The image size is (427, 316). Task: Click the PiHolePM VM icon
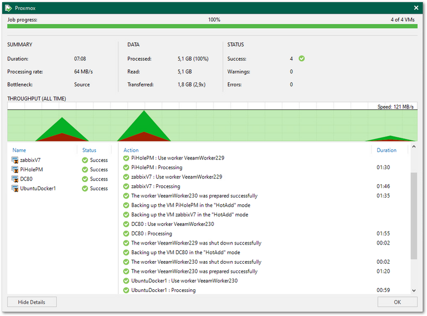pos(15,170)
